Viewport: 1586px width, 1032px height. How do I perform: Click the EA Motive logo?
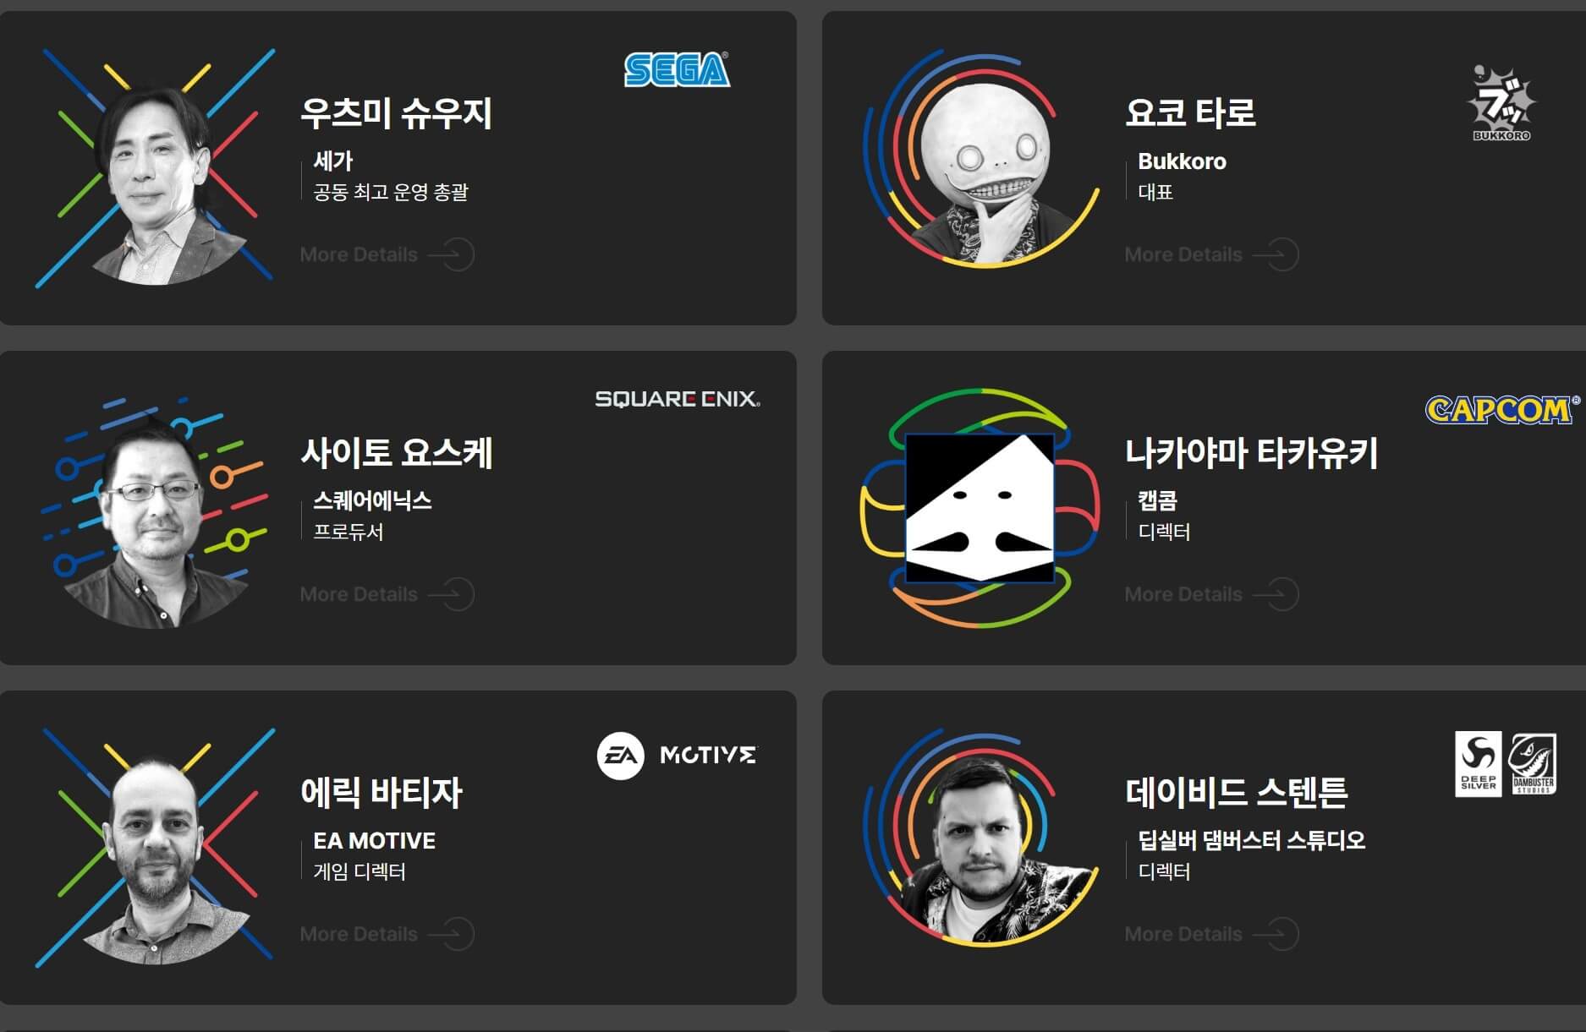(x=677, y=755)
